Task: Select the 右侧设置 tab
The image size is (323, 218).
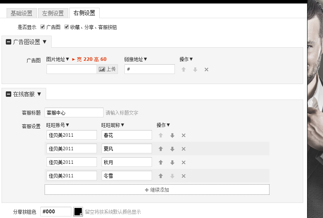Action: tap(84, 13)
